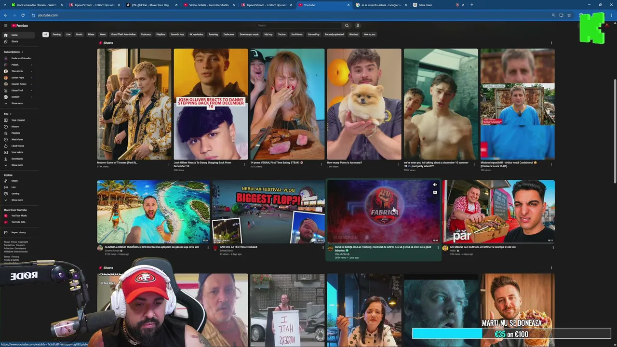Viewport: 617px width, 347px height.
Task: Select the Gaming filter chip
Action: coord(56,34)
